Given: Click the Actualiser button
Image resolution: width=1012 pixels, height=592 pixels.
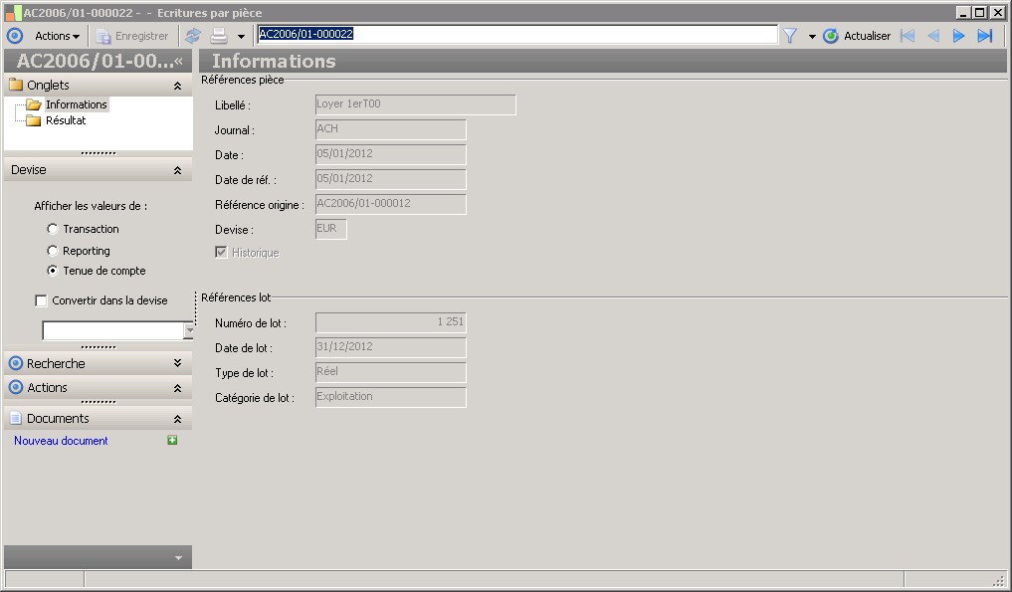Looking at the screenshot, I should click(857, 36).
